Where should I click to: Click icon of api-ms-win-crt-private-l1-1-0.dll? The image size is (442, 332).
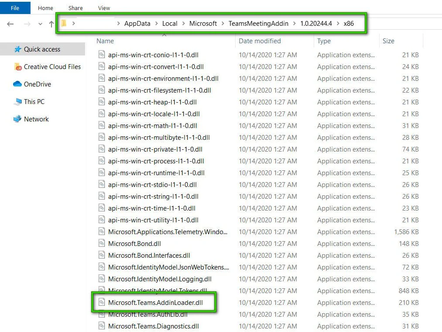pos(102,149)
